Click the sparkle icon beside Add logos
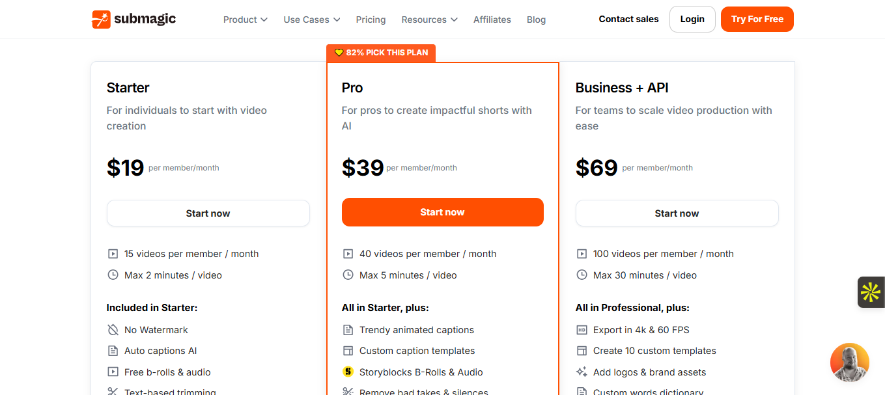Viewport: 885px width, 395px height. (582, 372)
